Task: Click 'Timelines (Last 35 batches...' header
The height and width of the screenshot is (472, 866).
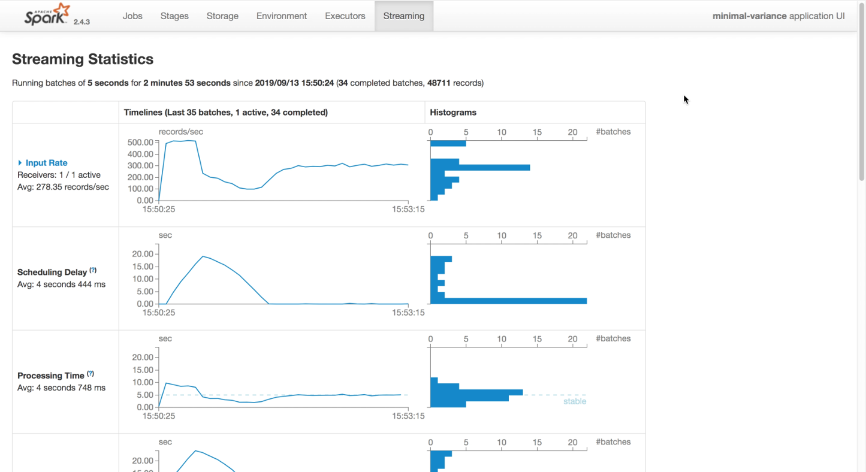Action: [226, 112]
